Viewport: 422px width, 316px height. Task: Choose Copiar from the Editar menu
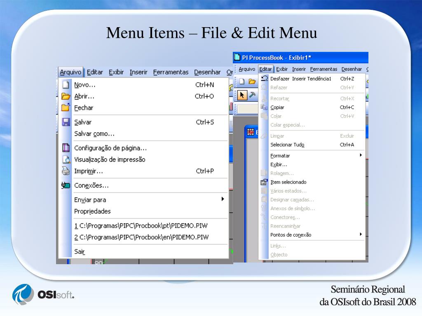coord(312,107)
